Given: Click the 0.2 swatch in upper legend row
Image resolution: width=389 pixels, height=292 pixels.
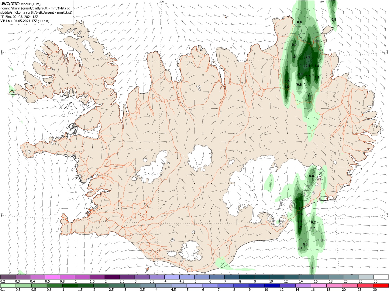Looking at the screenshot, I should [x=8, y=277].
